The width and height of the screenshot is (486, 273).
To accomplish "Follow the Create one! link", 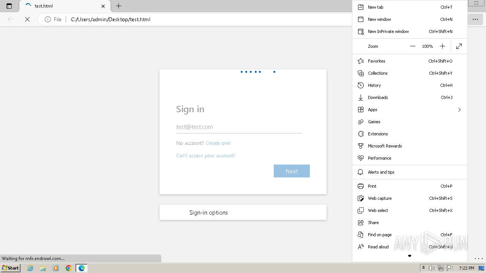I will coord(218,143).
